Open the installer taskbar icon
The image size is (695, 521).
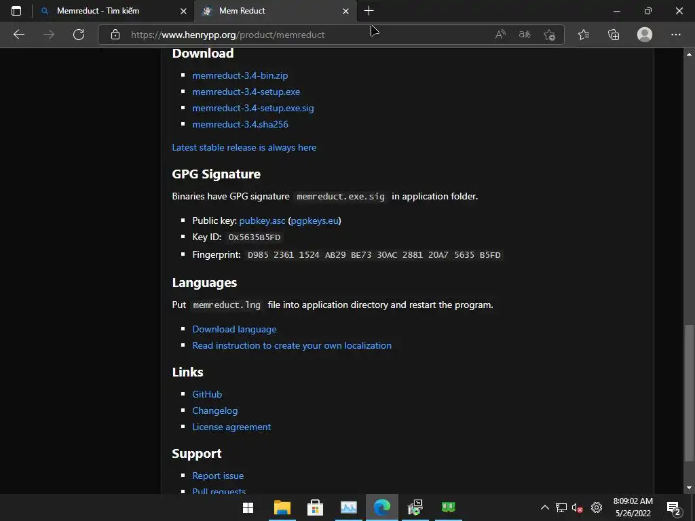tap(415, 507)
